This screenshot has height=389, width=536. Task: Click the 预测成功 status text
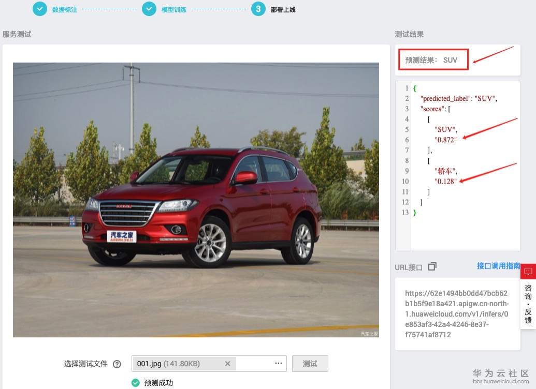tap(158, 383)
